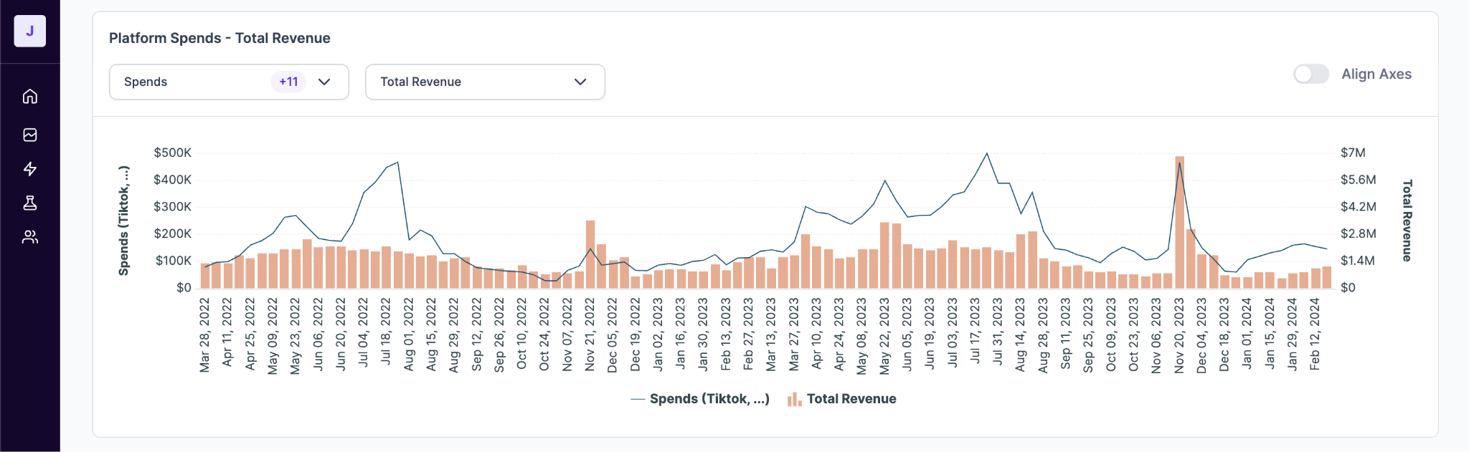The width and height of the screenshot is (1469, 452).
Task: Click the J workspace avatar
Action: [30, 32]
